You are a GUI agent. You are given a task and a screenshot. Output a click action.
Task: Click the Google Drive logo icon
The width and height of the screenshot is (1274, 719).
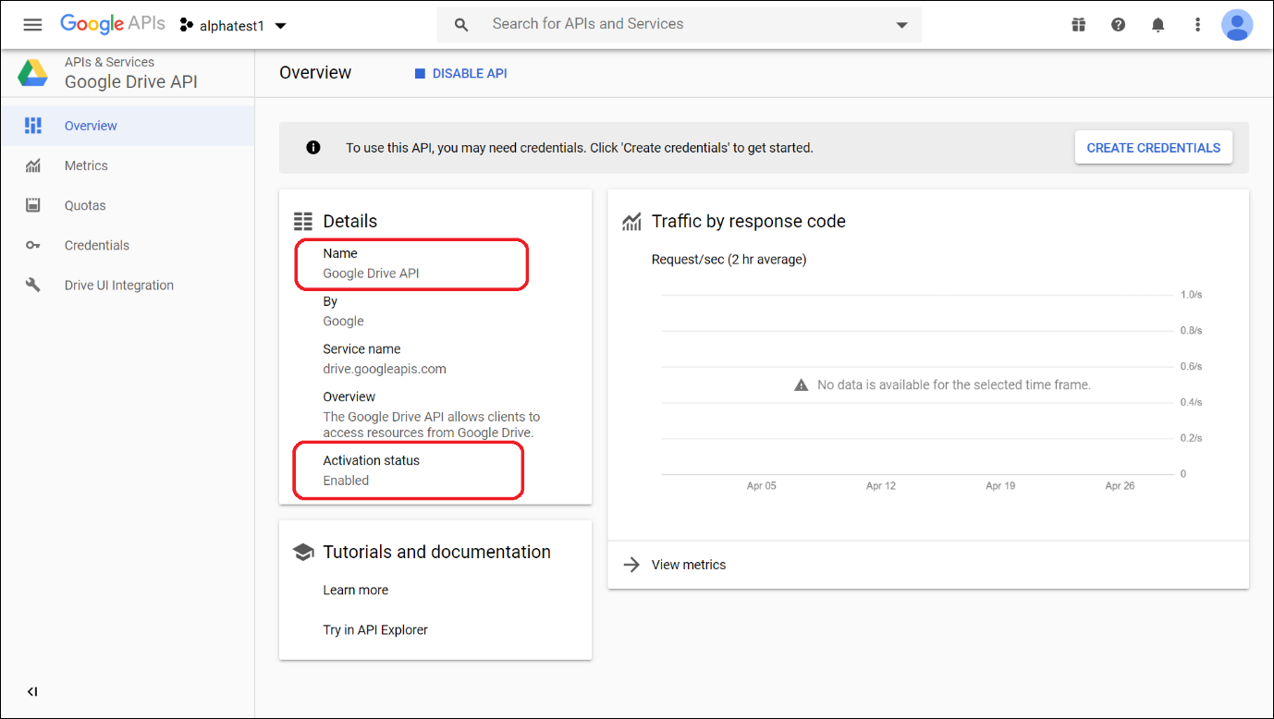click(33, 73)
